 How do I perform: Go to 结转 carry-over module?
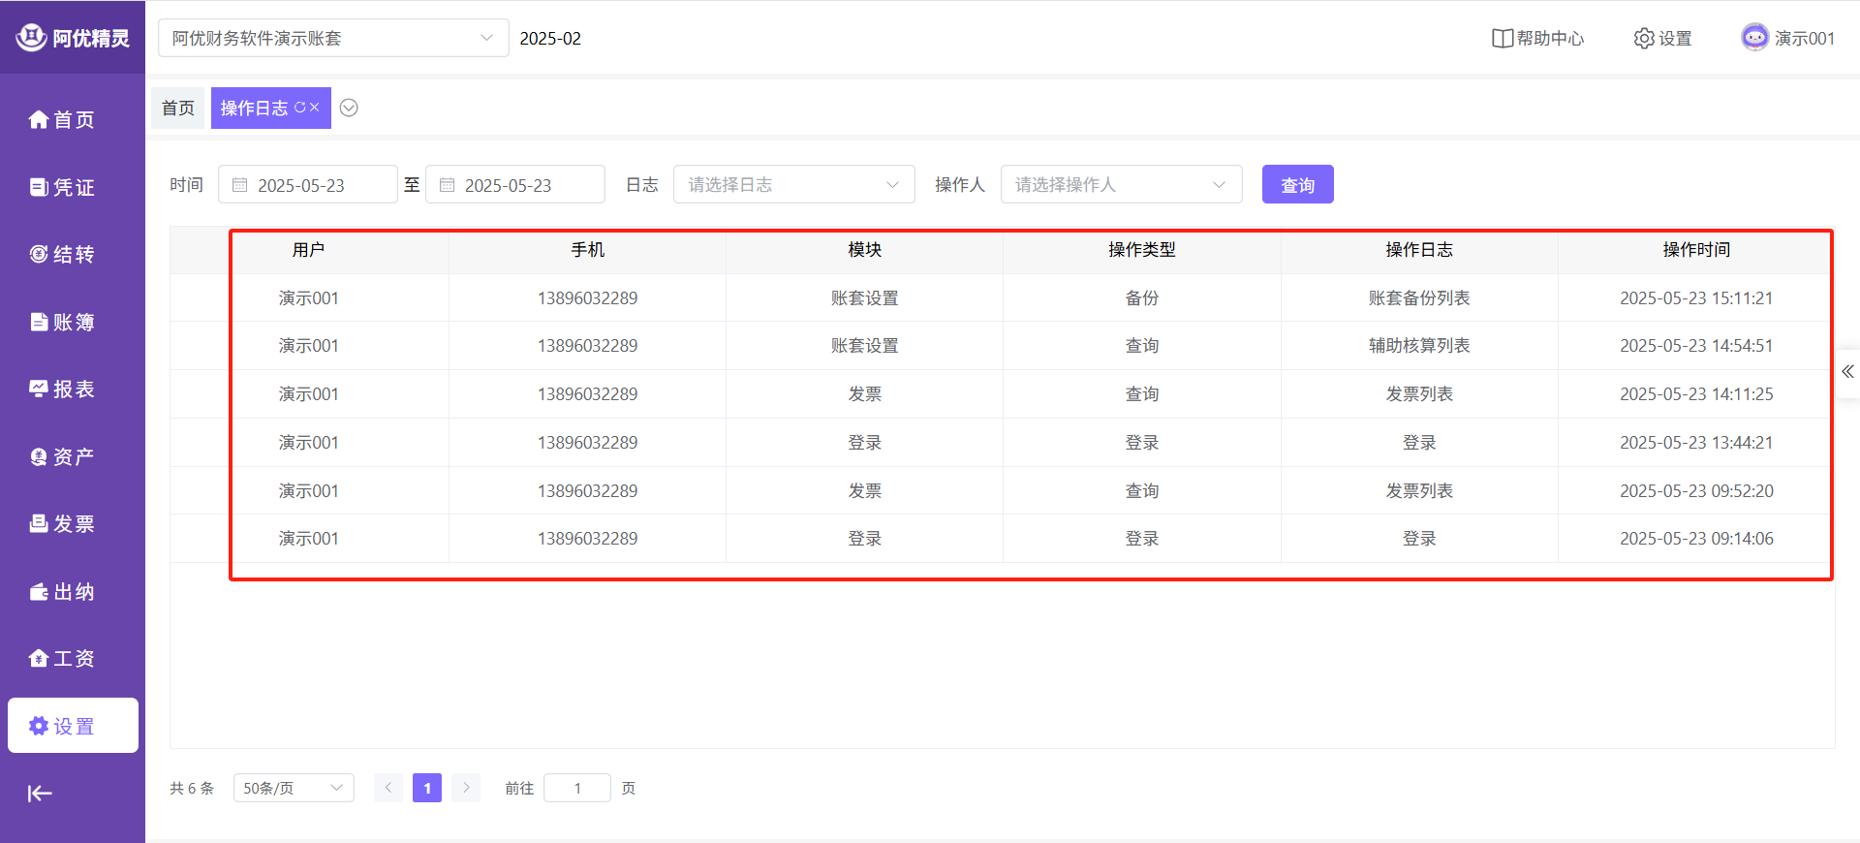tap(62, 254)
